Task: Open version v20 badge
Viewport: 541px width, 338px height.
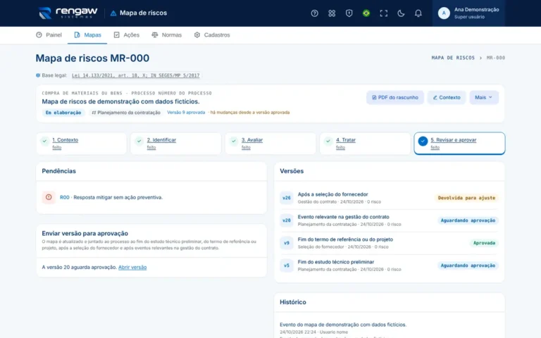Action: pos(287,220)
